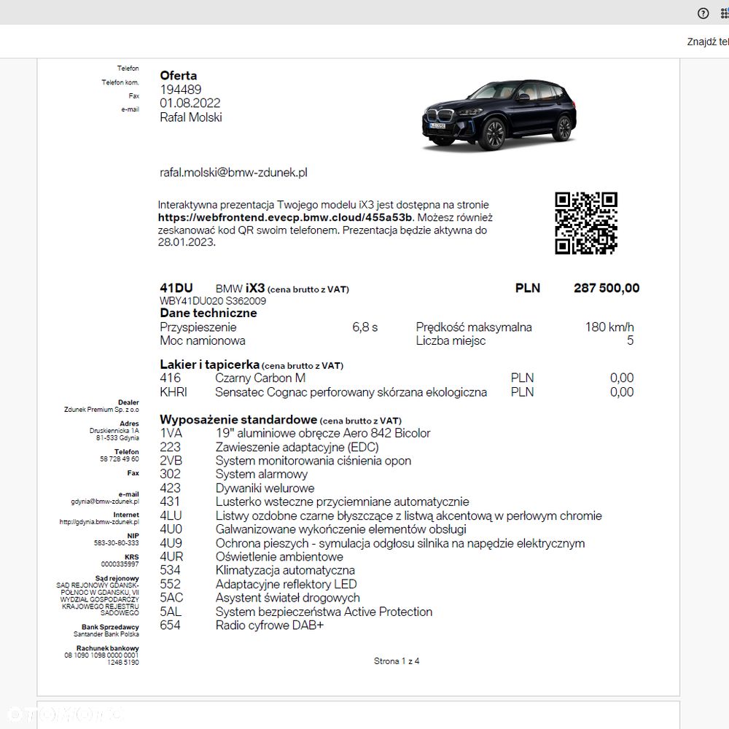Select dealer email gdynia@bmw-zdunek.pl
The image size is (729, 729).
pos(105,502)
